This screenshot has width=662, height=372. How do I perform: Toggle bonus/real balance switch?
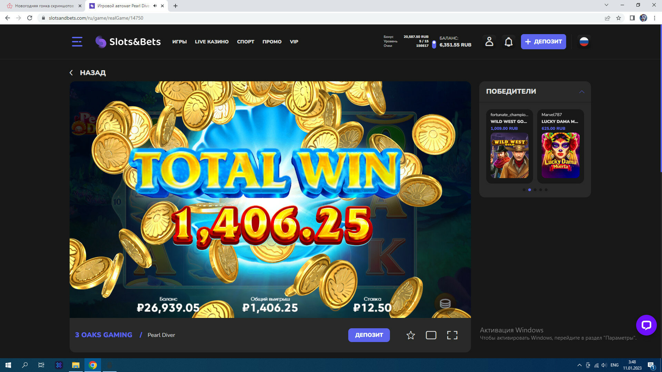tap(434, 44)
